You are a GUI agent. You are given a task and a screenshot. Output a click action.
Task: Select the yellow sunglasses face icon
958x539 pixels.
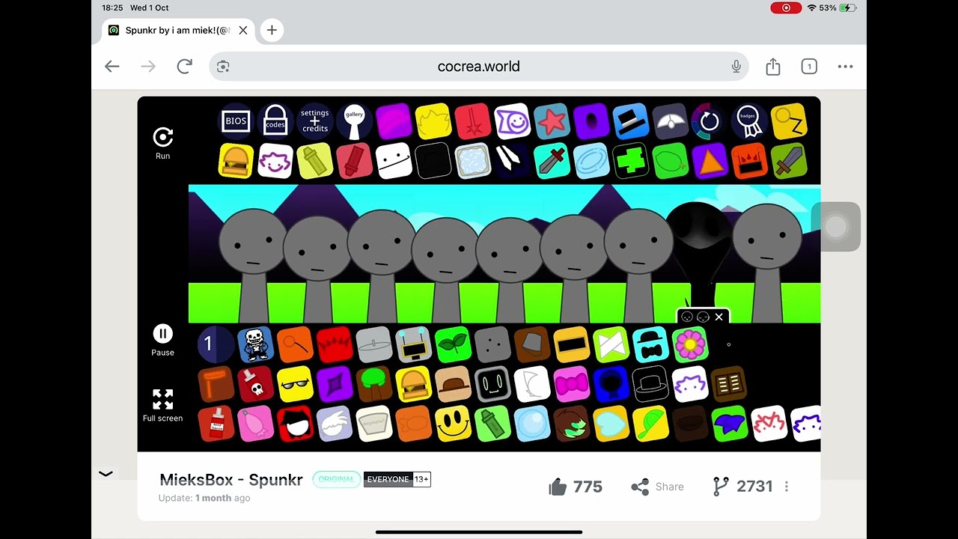[x=295, y=384]
